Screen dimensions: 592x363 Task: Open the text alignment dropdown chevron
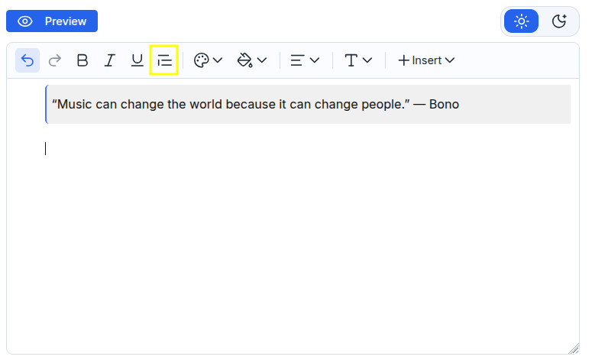315,60
